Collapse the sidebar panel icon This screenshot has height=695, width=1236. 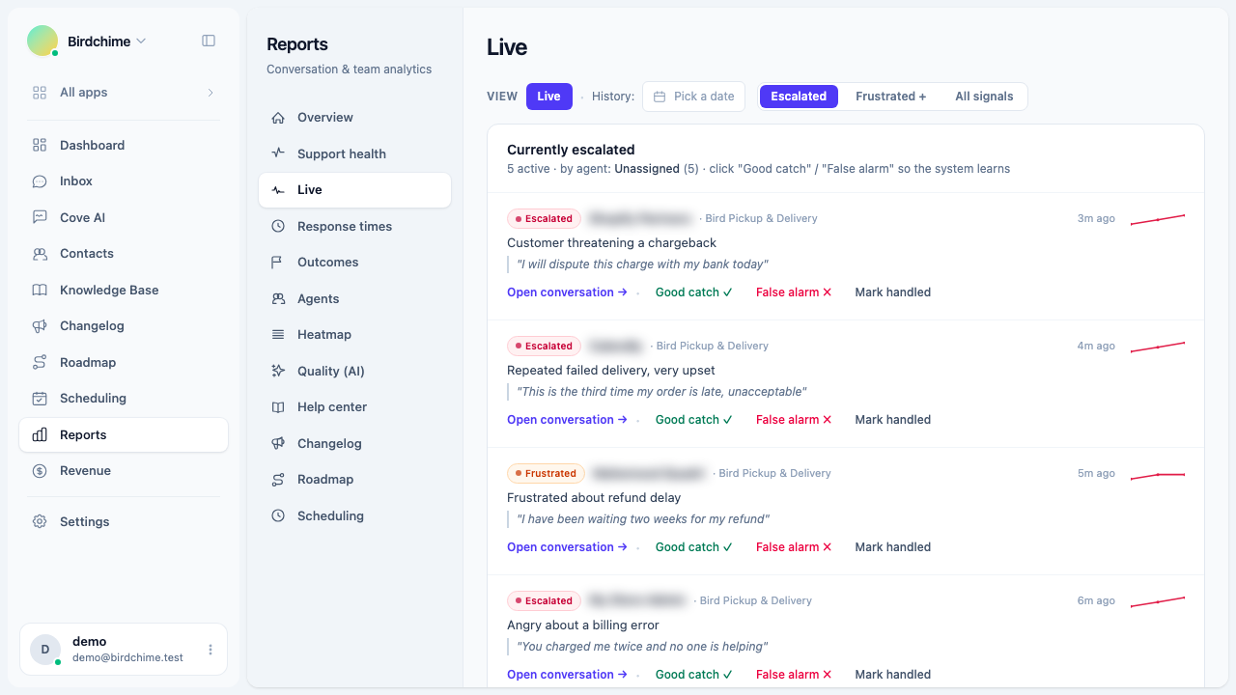(x=209, y=41)
